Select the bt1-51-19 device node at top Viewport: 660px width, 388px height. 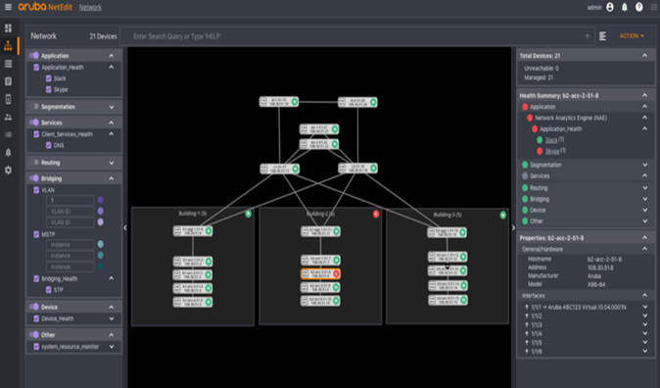coord(279,102)
